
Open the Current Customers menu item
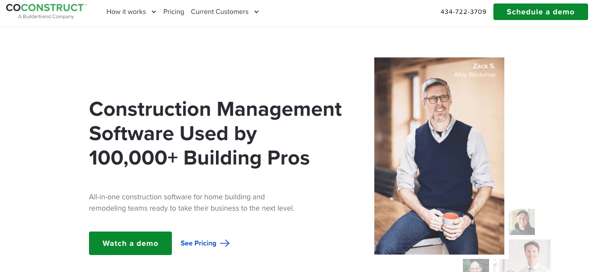click(225, 12)
